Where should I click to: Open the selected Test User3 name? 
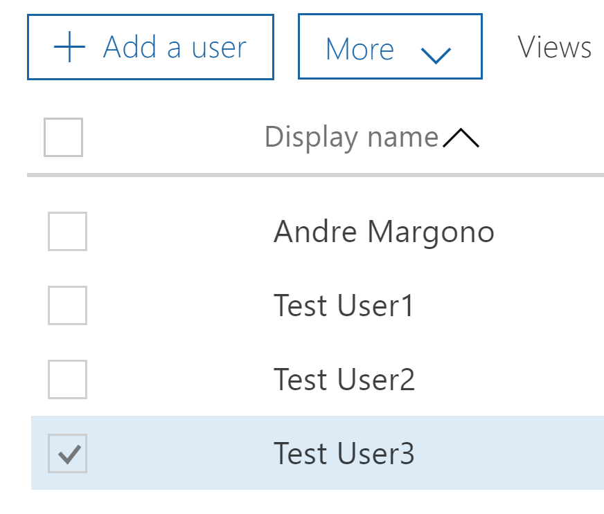point(344,454)
